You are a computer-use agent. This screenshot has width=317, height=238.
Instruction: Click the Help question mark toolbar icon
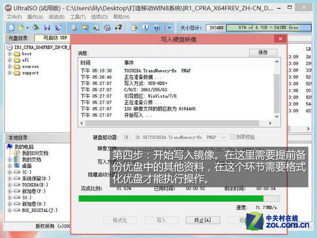[156, 28]
